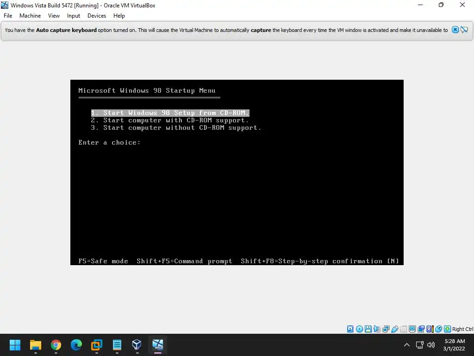
Task: Click the display monitor indicator icon
Action: (412, 329)
